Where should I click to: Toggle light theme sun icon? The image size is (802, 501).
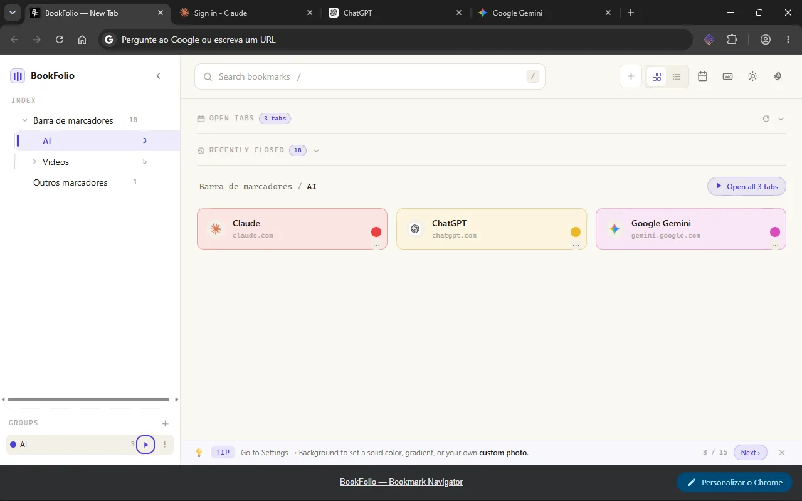click(752, 76)
